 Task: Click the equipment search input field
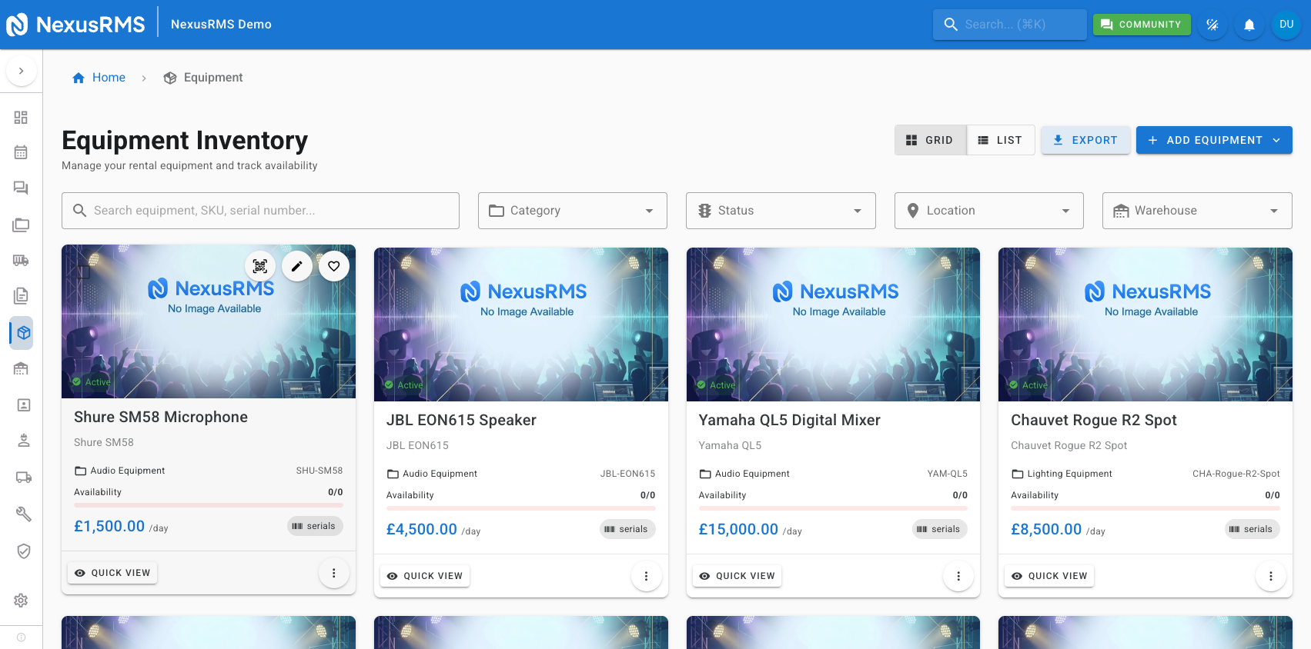coord(260,211)
